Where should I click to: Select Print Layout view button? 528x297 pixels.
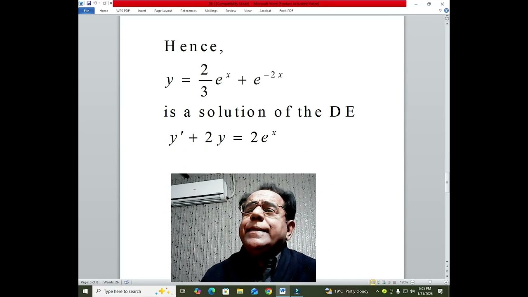coord(373,282)
